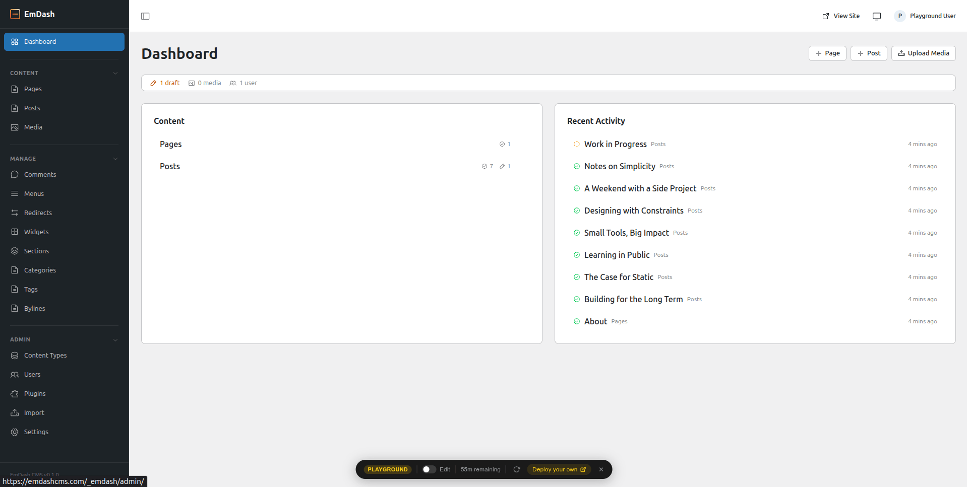Click the Playground User avatar

899,16
